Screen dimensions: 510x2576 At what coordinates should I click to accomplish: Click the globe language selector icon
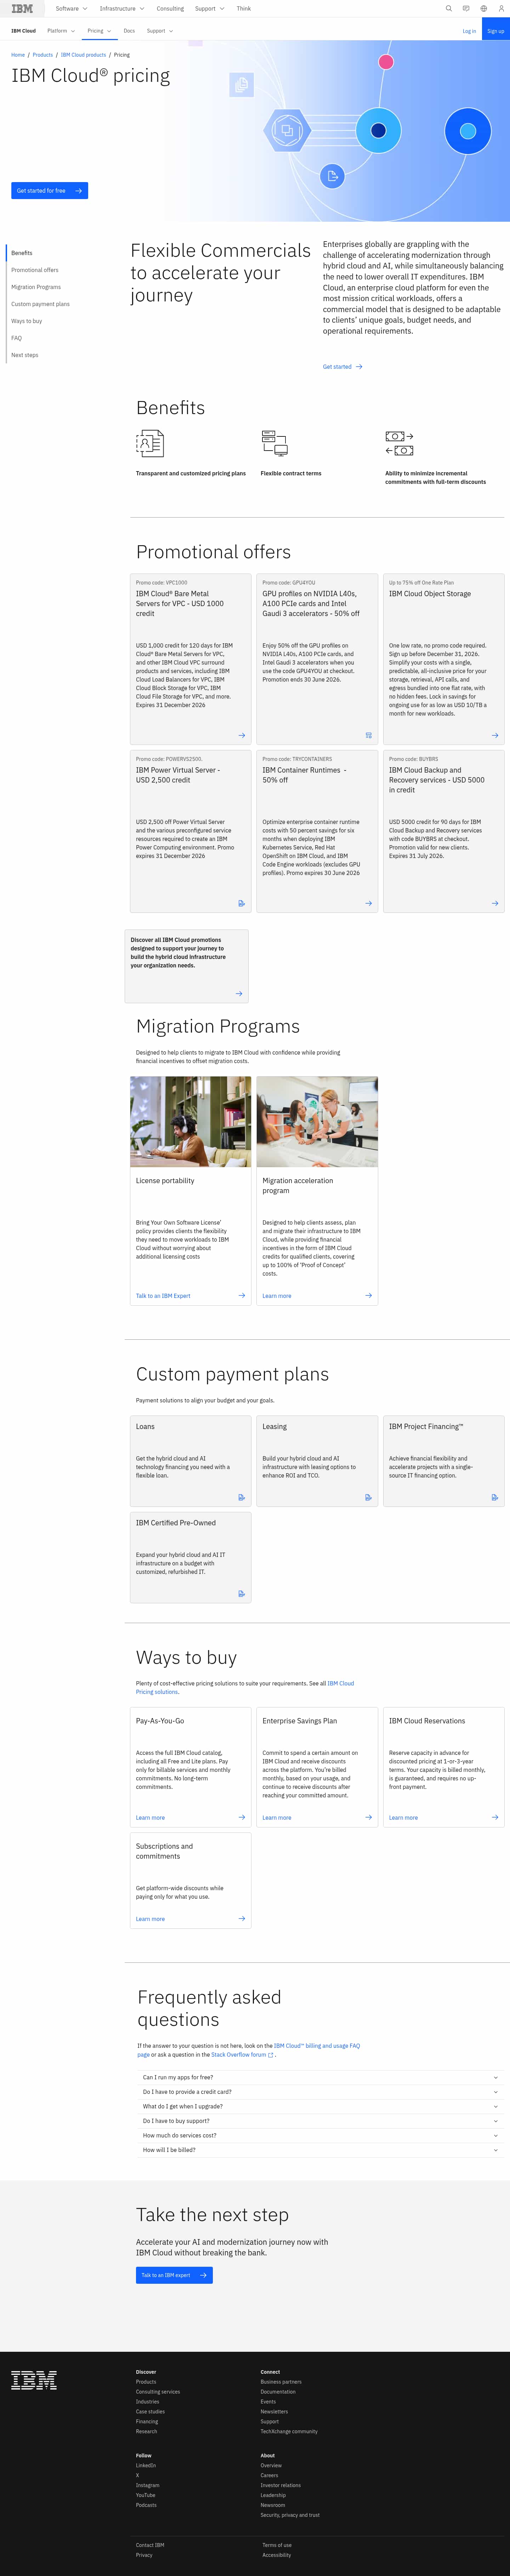(x=484, y=8)
